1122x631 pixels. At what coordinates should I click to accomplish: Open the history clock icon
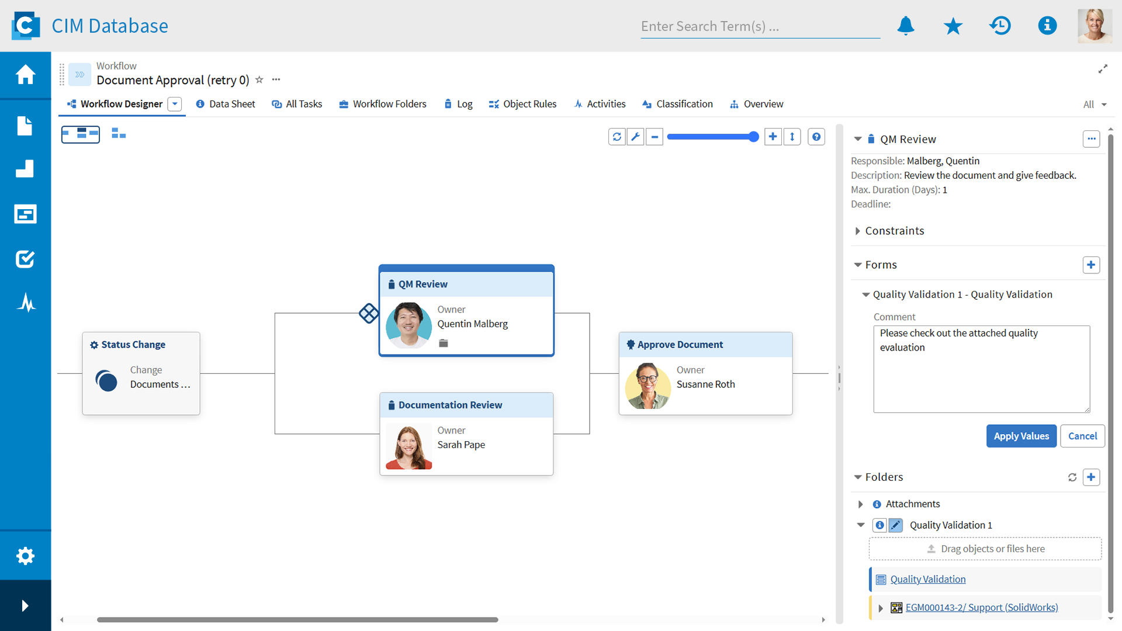click(1000, 26)
